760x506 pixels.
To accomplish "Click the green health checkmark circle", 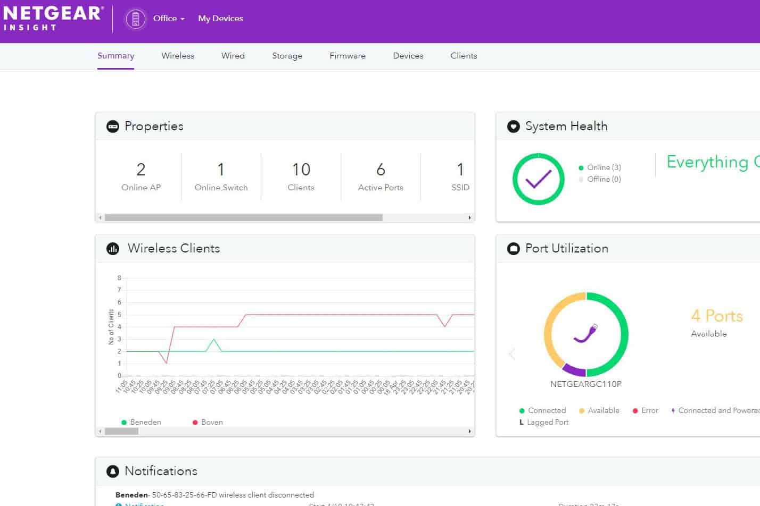I will coord(538,179).
